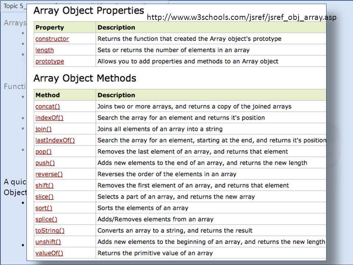The width and height of the screenshot is (353, 265).
Task: Click 'Removes the first element of an array' description
Action: pos(193,185)
